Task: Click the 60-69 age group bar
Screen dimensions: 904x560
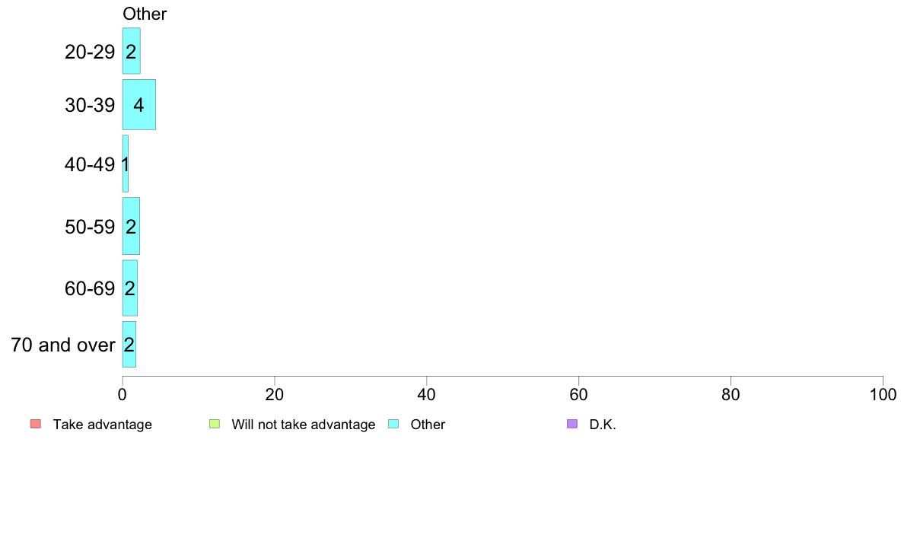Action: point(129,288)
